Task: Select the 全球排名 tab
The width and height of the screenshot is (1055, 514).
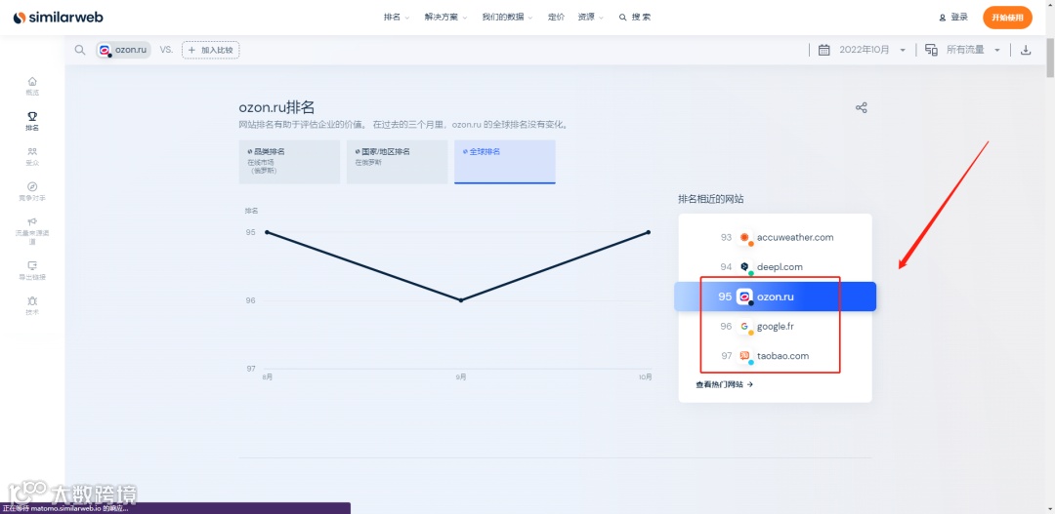Action: 505,162
